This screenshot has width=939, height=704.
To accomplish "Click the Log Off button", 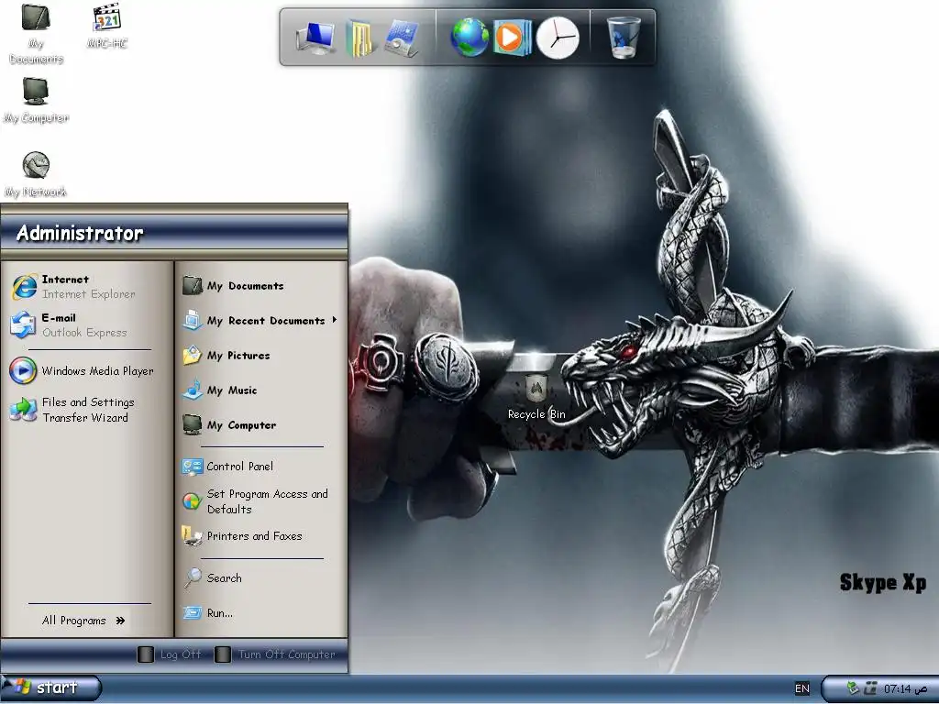I will pyautogui.click(x=170, y=654).
